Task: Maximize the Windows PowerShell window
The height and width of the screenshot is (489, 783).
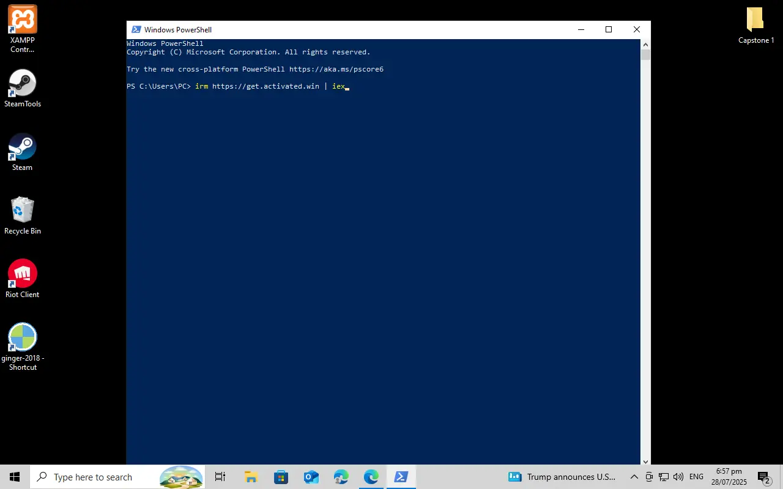Action: 609,29
